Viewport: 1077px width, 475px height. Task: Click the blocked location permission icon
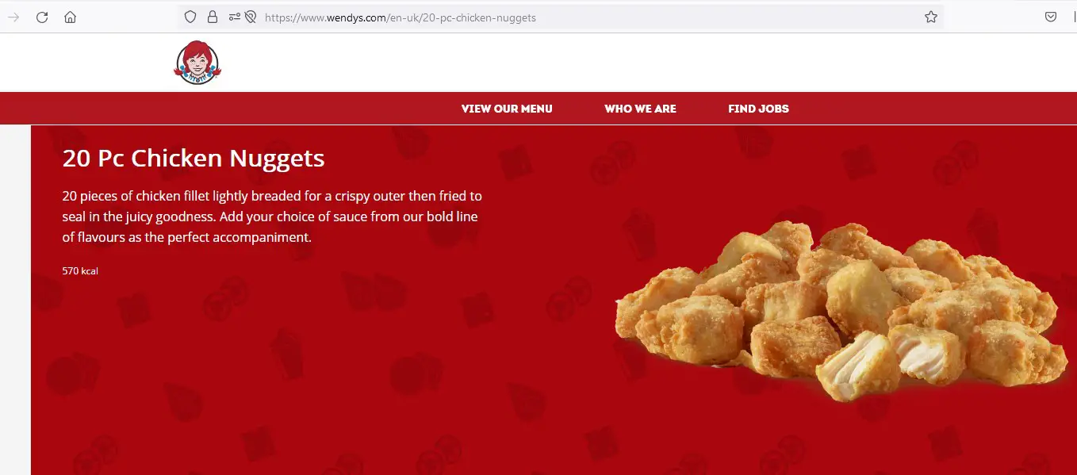[251, 17]
